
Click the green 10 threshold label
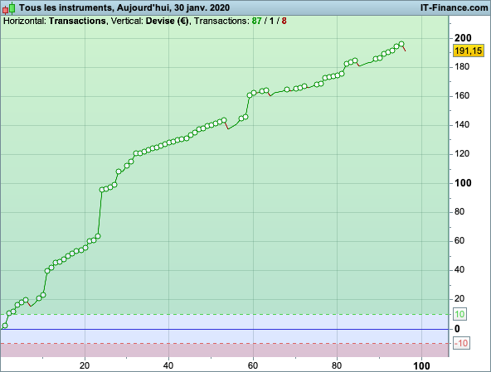click(459, 314)
